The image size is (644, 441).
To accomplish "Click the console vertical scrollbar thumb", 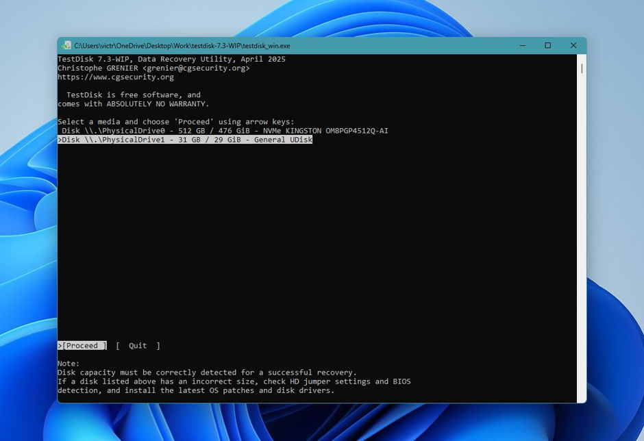I will (x=582, y=68).
